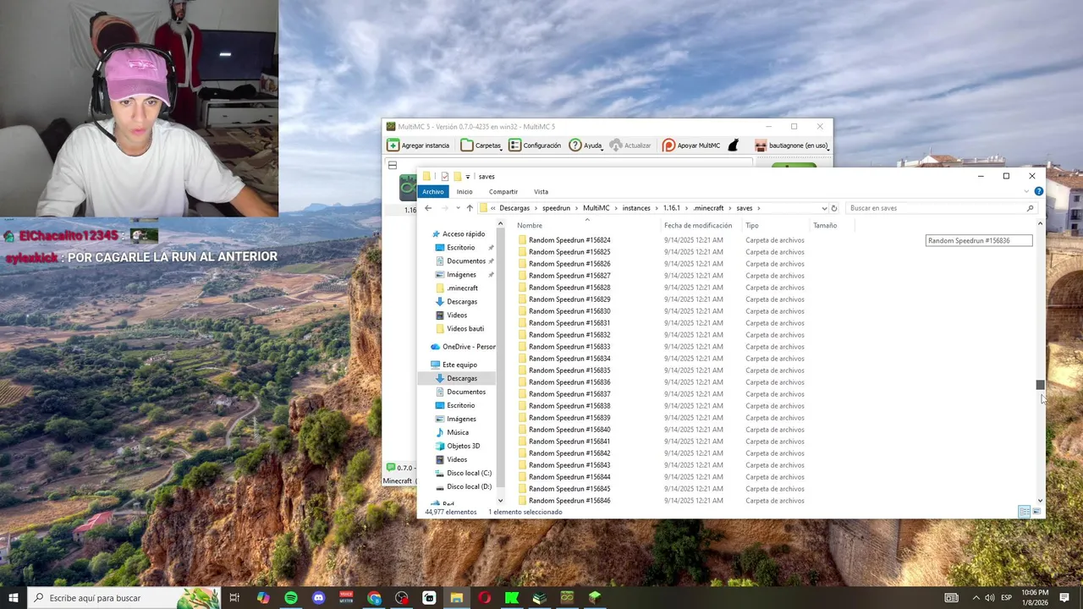Show hidden system tray icons
The image size is (1083, 609).
click(976, 598)
